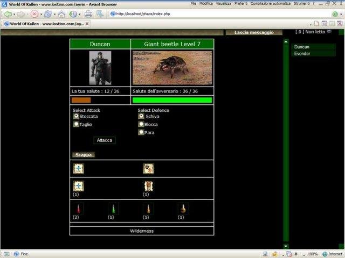Screen dimensions: 345x258
Task: Use the healing scroll with count (1)
Action: click(78, 186)
